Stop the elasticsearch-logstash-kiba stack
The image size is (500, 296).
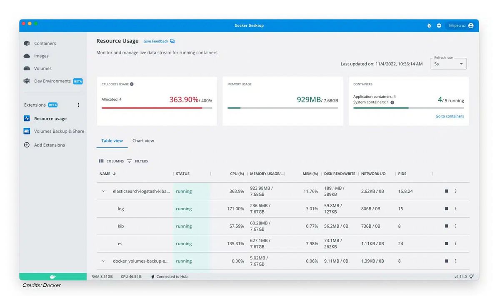pyautogui.click(x=446, y=191)
